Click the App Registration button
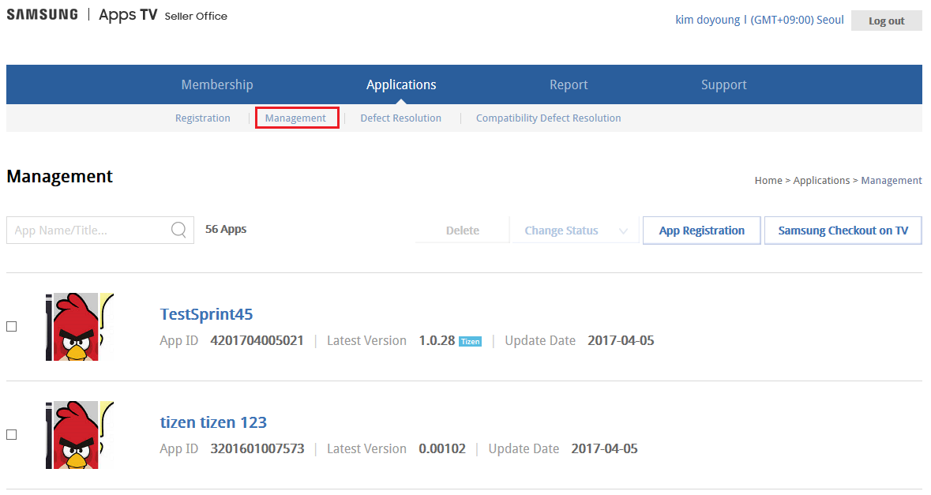This screenshot has width=931, height=495. 702,231
